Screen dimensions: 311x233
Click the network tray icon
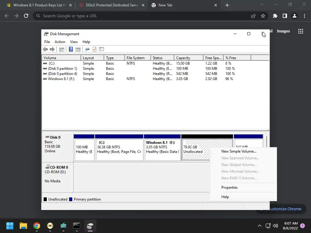pyautogui.click(x=268, y=226)
